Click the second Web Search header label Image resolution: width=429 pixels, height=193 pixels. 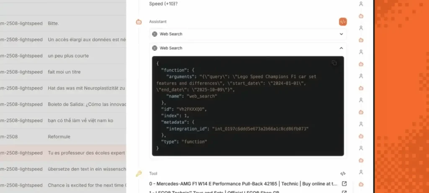[171, 48]
